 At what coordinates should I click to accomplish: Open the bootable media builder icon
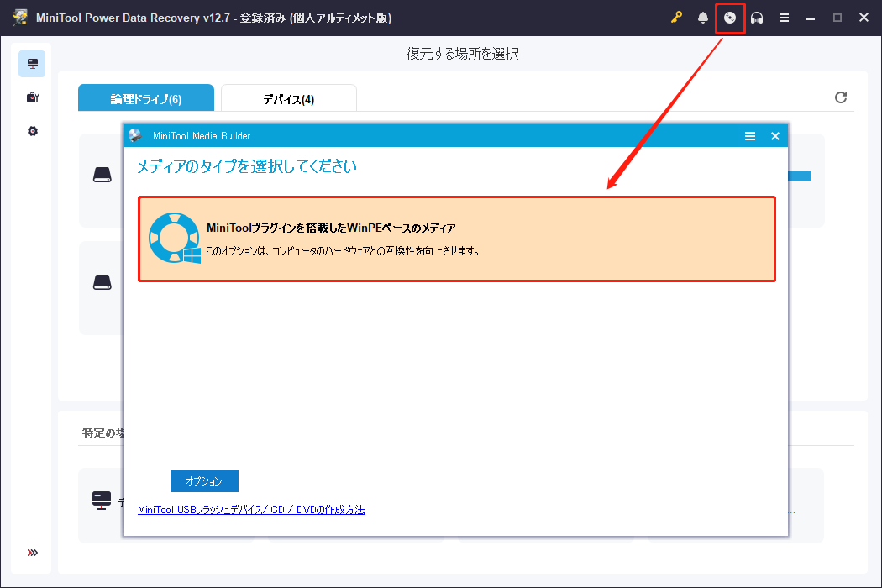730,18
